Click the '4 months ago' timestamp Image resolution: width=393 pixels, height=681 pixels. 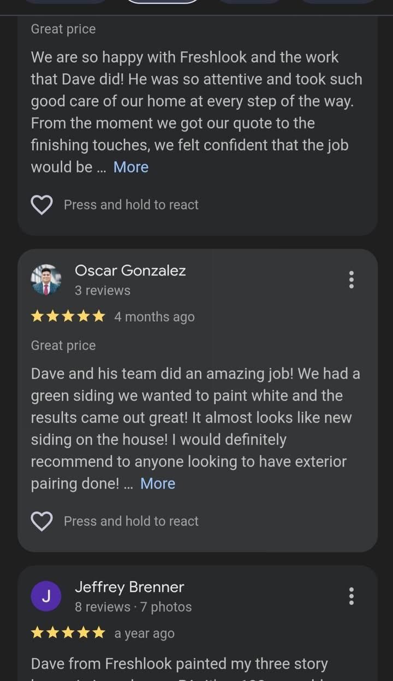pyautogui.click(x=154, y=317)
